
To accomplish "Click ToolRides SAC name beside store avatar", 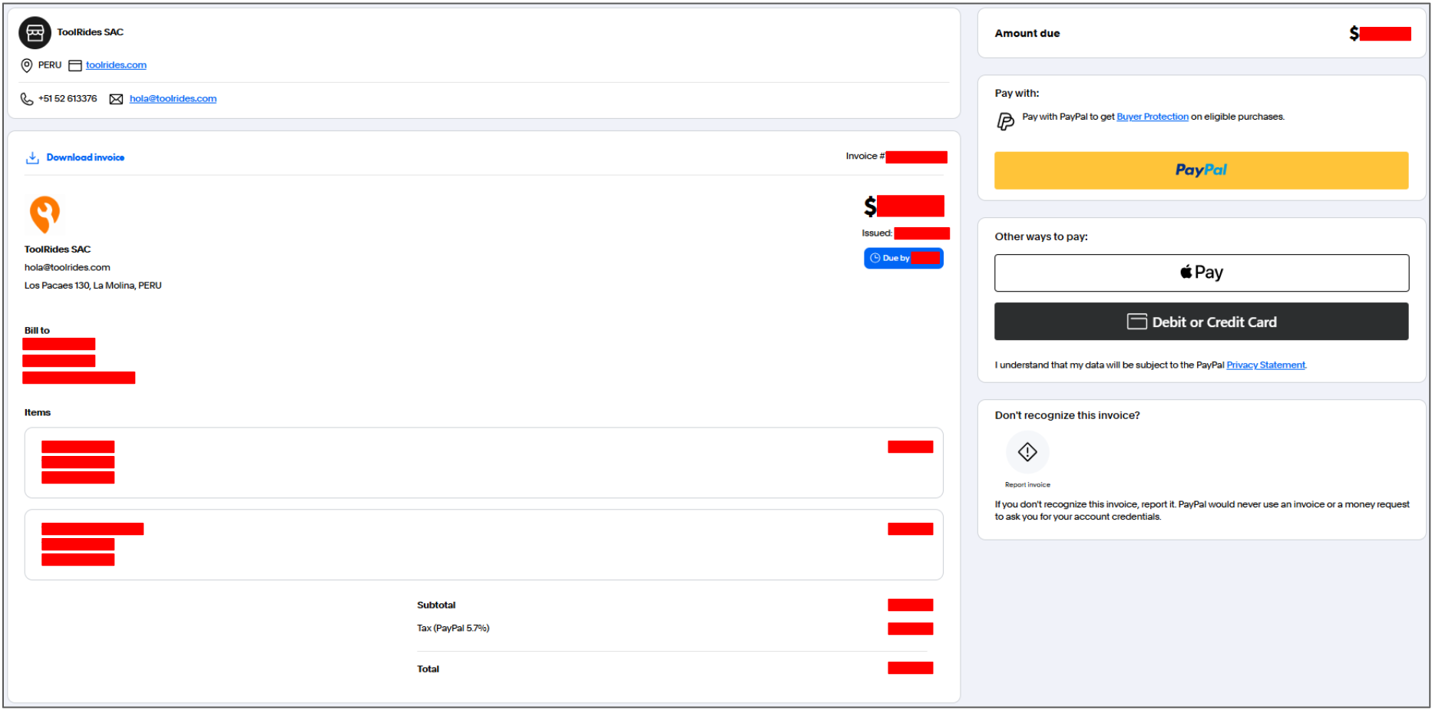I will [90, 32].
